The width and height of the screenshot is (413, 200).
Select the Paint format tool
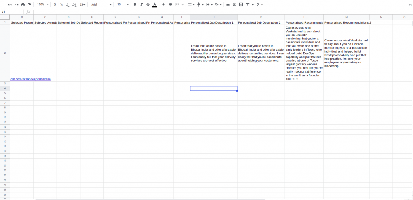tap(29, 4)
